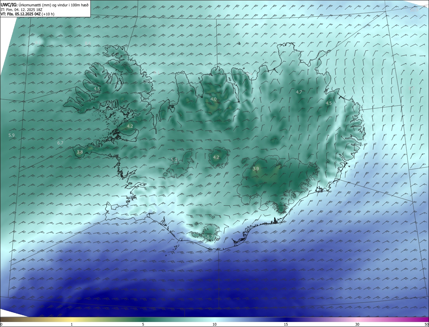
Task: Click the 'UWC/IG:' label in the header
Action: 9,5
